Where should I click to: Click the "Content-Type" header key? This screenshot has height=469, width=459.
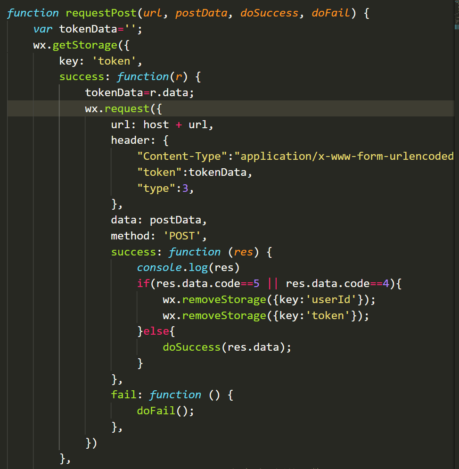[182, 156]
